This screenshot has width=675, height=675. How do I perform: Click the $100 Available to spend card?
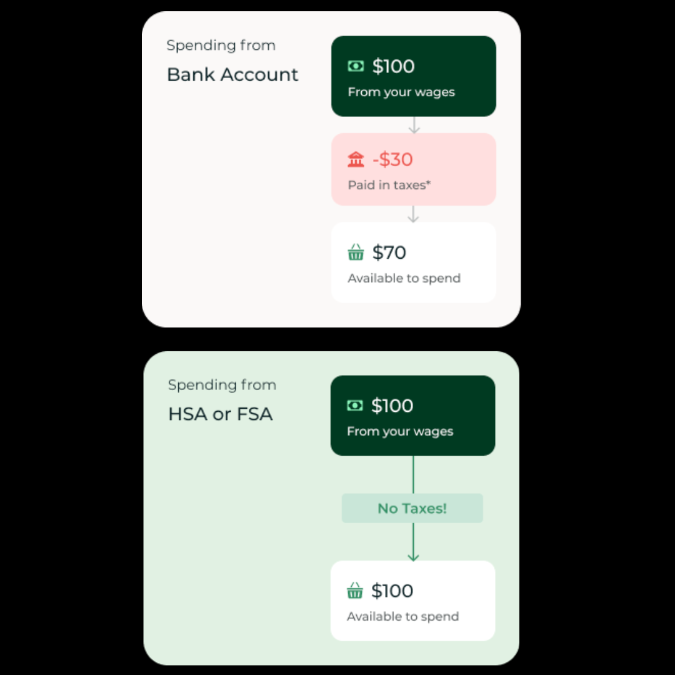[412, 601]
